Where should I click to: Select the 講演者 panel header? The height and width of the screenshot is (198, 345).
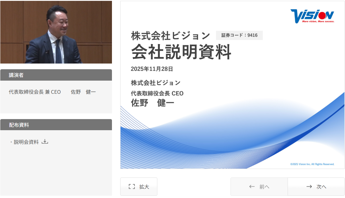click(x=56, y=75)
